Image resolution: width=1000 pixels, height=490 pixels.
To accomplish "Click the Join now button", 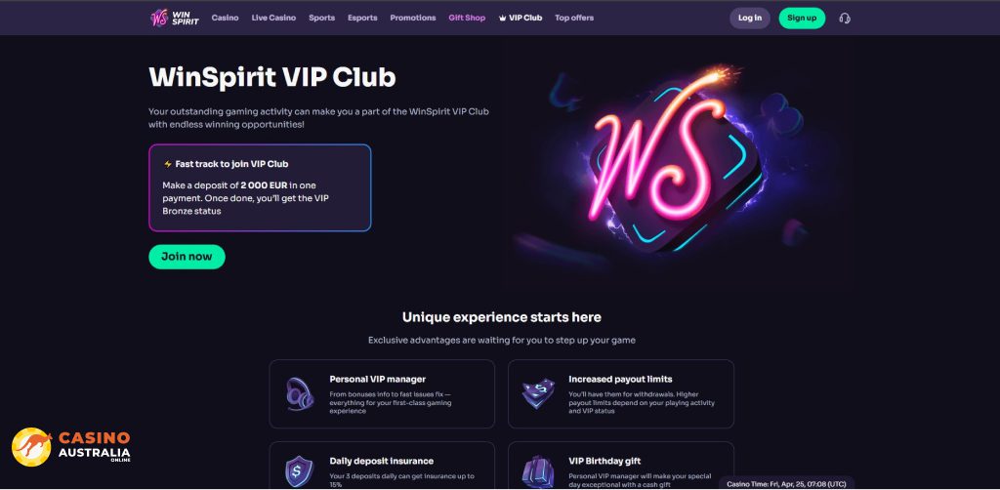I will pyautogui.click(x=187, y=257).
